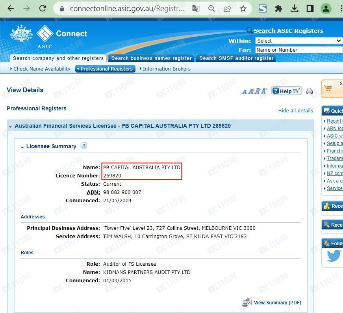Open the blue S browser extension
Screen dimensions: 343x313
coord(263,9)
